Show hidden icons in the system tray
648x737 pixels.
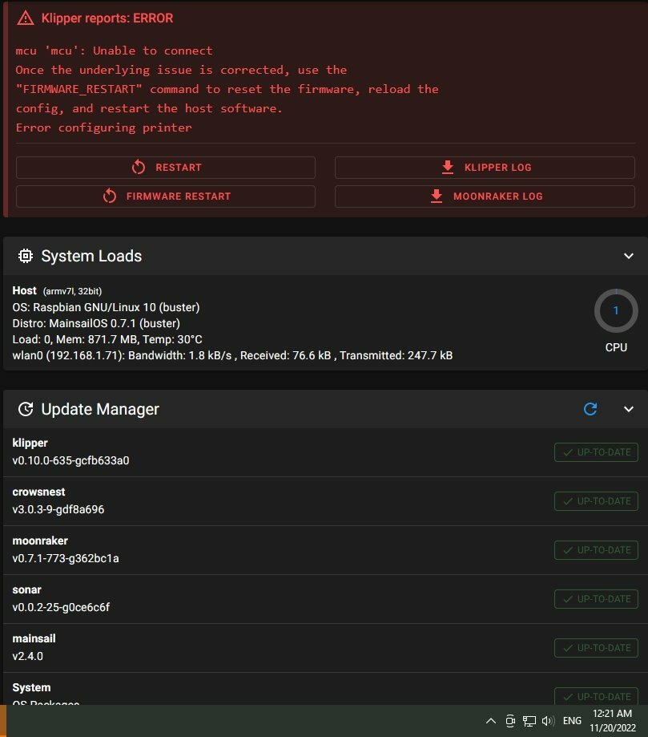[x=491, y=720]
